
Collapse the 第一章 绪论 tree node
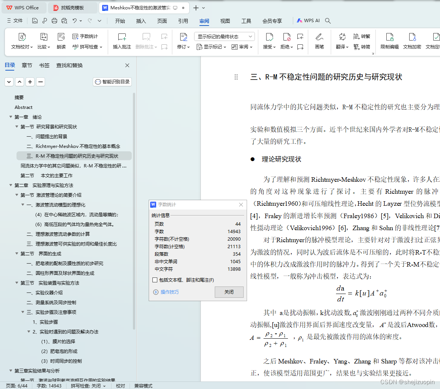[11, 117]
